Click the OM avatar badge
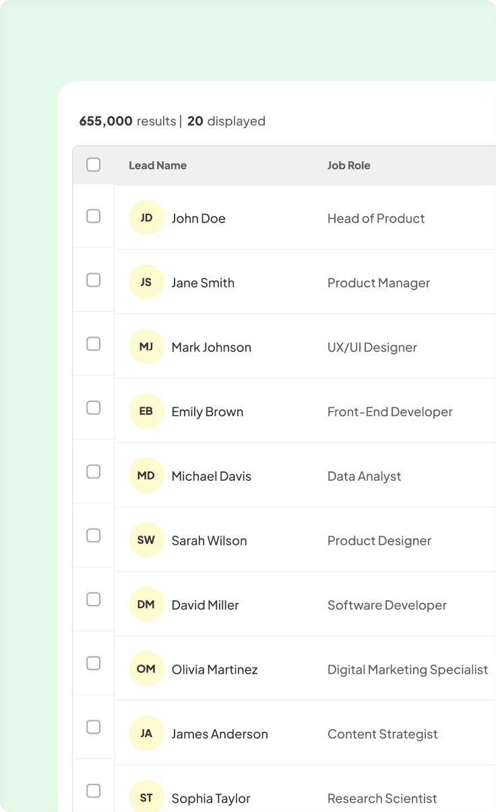 point(146,669)
